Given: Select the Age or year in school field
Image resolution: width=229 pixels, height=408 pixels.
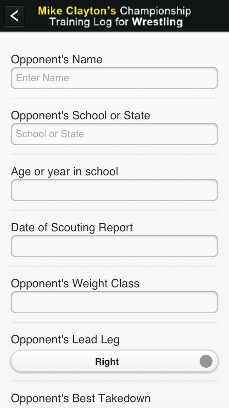Looking at the screenshot, I should pos(114,190).
